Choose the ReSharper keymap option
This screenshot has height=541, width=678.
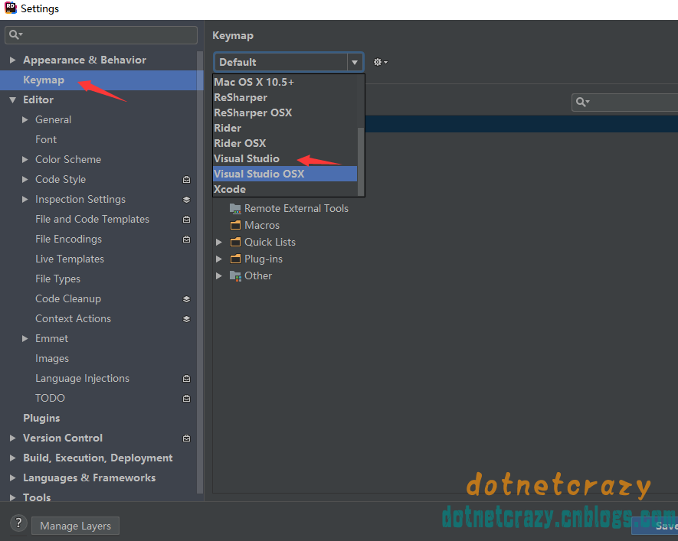pyautogui.click(x=286, y=98)
